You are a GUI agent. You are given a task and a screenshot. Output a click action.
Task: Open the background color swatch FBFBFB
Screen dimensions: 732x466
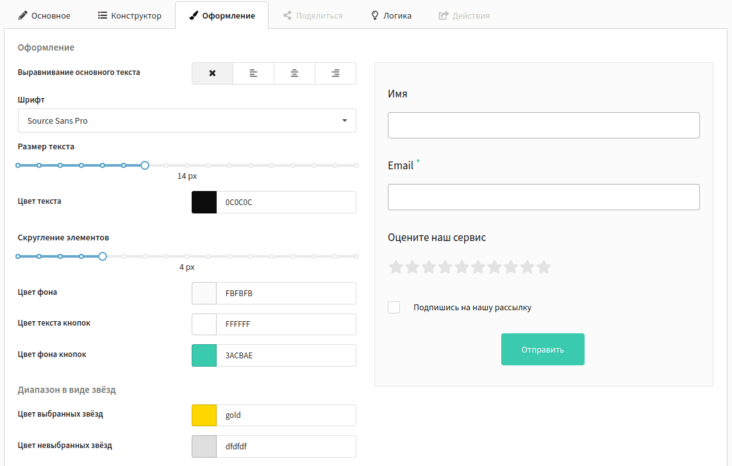[204, 293]
